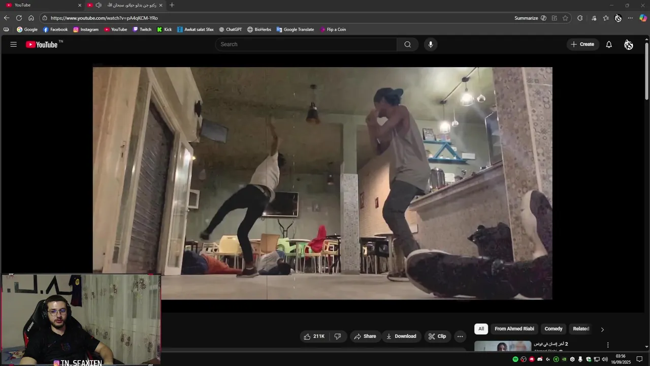Screen dimensions: 650x366
Task: Select the All filter chip
Action: [x=481, y=329]
